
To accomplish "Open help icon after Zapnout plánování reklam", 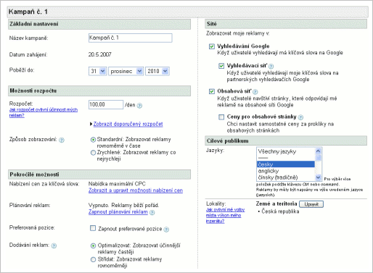I will (x=152, y=212).
